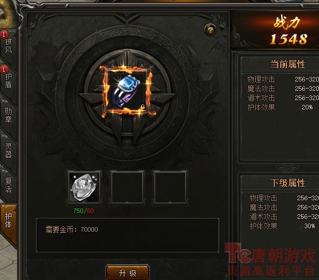The width and height of the screenshot is (319, 280).
Task: Click the 750/60 material count text
Action: 84,211
